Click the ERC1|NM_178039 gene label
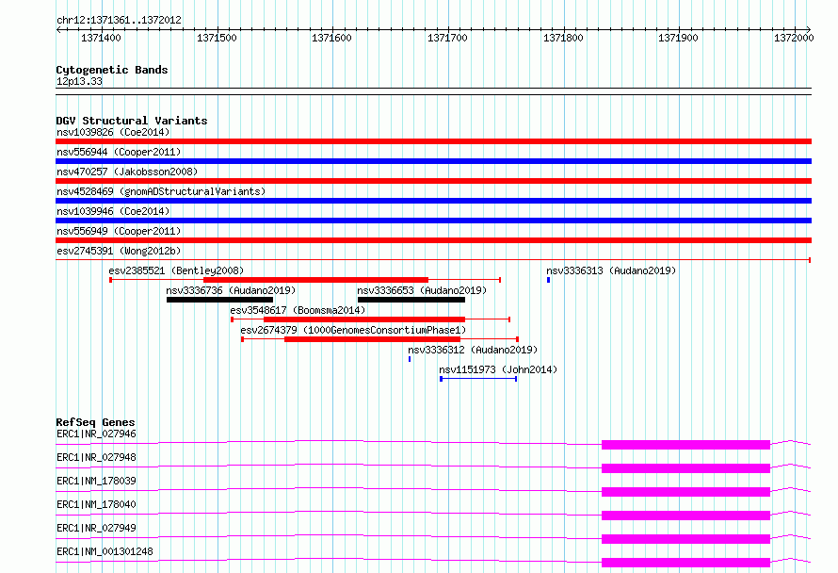 pos(96,481)
